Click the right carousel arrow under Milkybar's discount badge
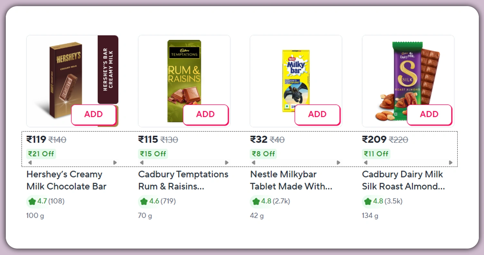The height and width of the screenshot is (255, 484). tap(338, 163)
